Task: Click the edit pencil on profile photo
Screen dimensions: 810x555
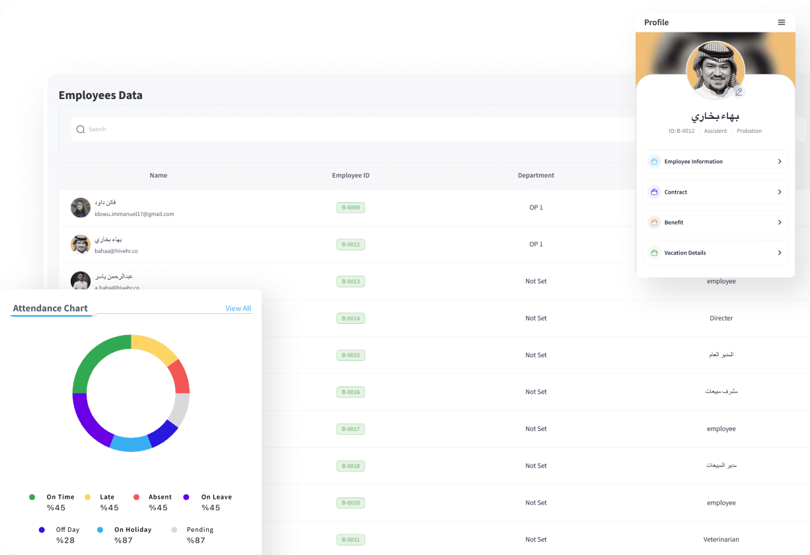Action: click(x=739, y=92)
